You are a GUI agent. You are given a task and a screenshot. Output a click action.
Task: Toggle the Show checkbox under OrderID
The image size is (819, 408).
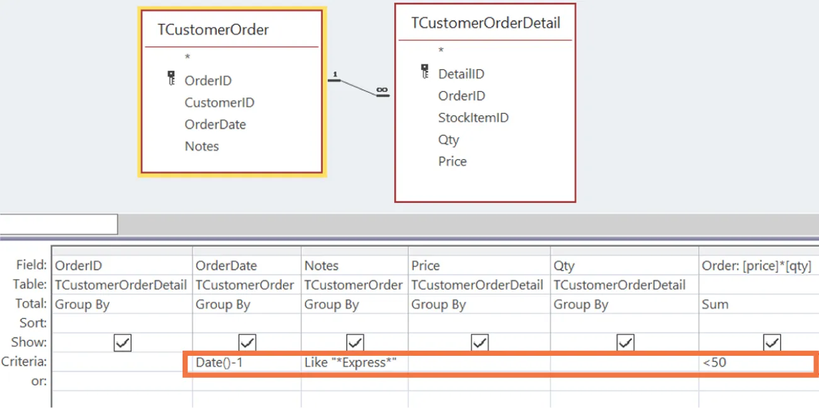pyautogui.click(x=121, y=343)
